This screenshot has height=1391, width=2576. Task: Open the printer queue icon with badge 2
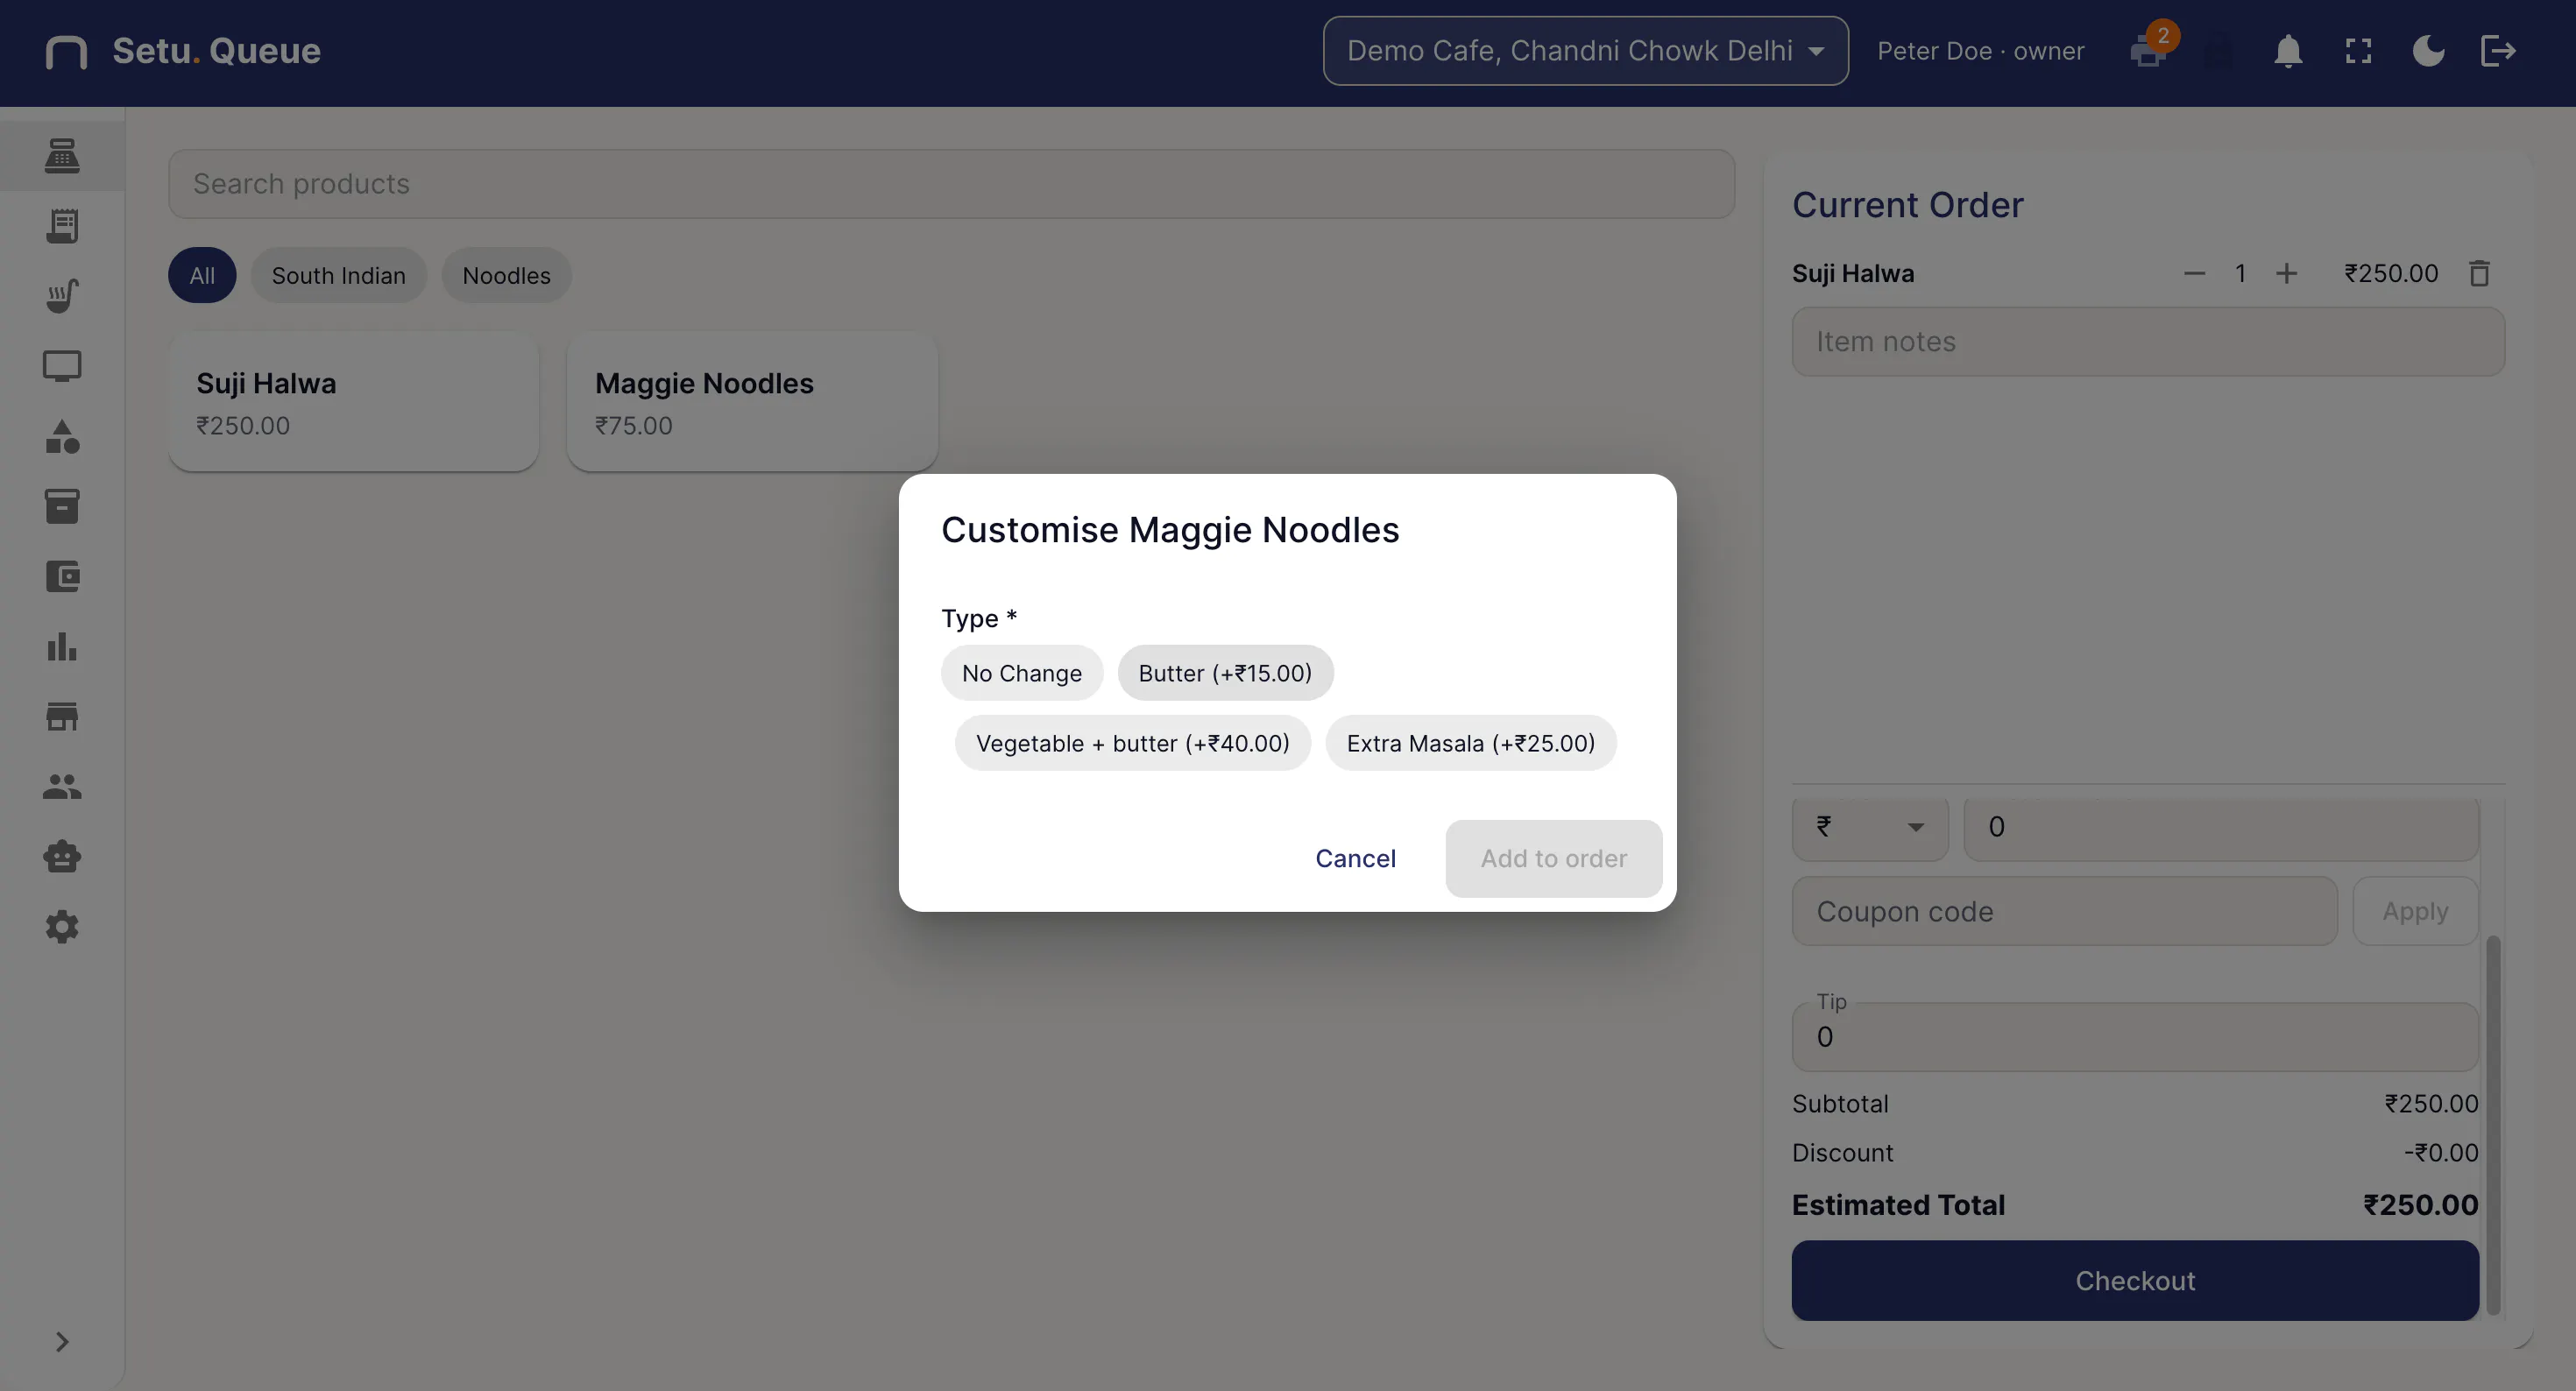2149,51
